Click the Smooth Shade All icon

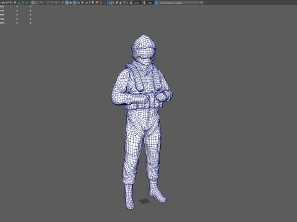pyautogui.click(x=67, y=2)
